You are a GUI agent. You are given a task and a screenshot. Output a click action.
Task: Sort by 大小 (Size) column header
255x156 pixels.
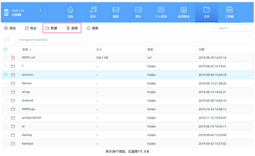tap(99, 49)
